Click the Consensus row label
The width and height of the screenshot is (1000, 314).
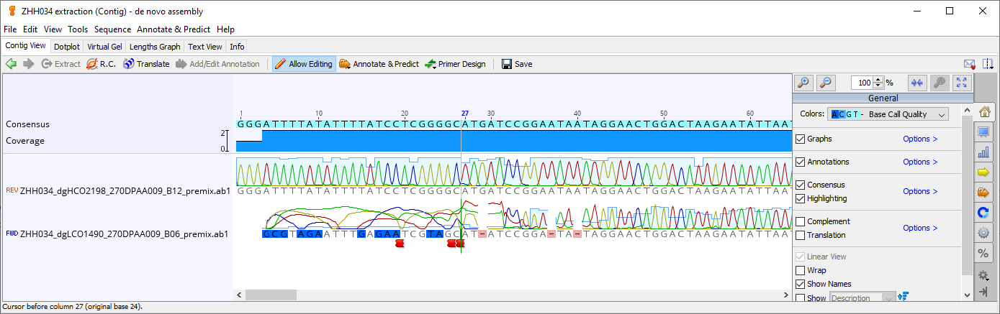(27, 124)
